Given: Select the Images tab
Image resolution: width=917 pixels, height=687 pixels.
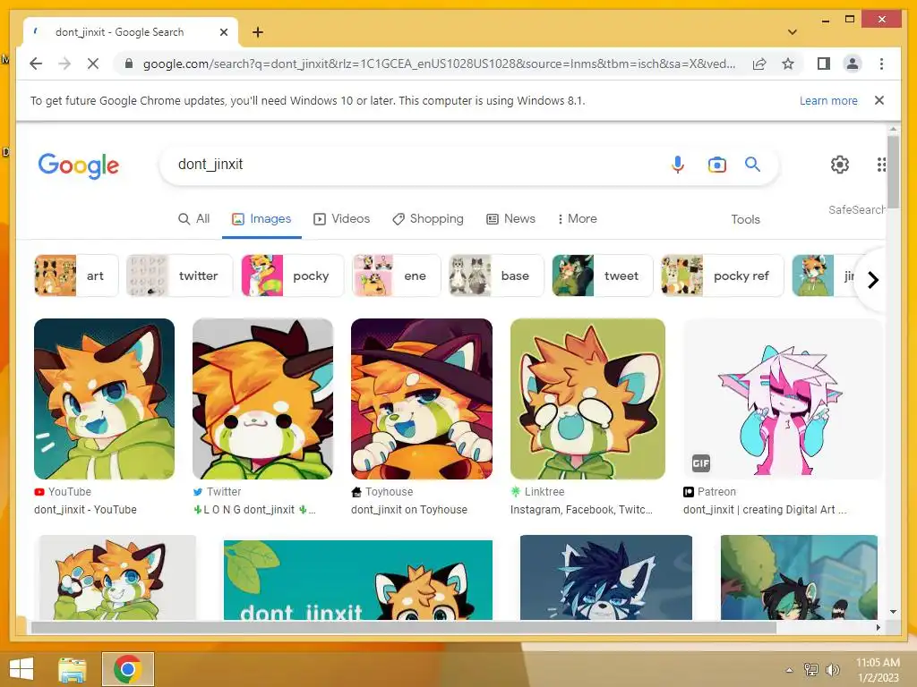Looking at the screenshot, I should pos(261,219).
